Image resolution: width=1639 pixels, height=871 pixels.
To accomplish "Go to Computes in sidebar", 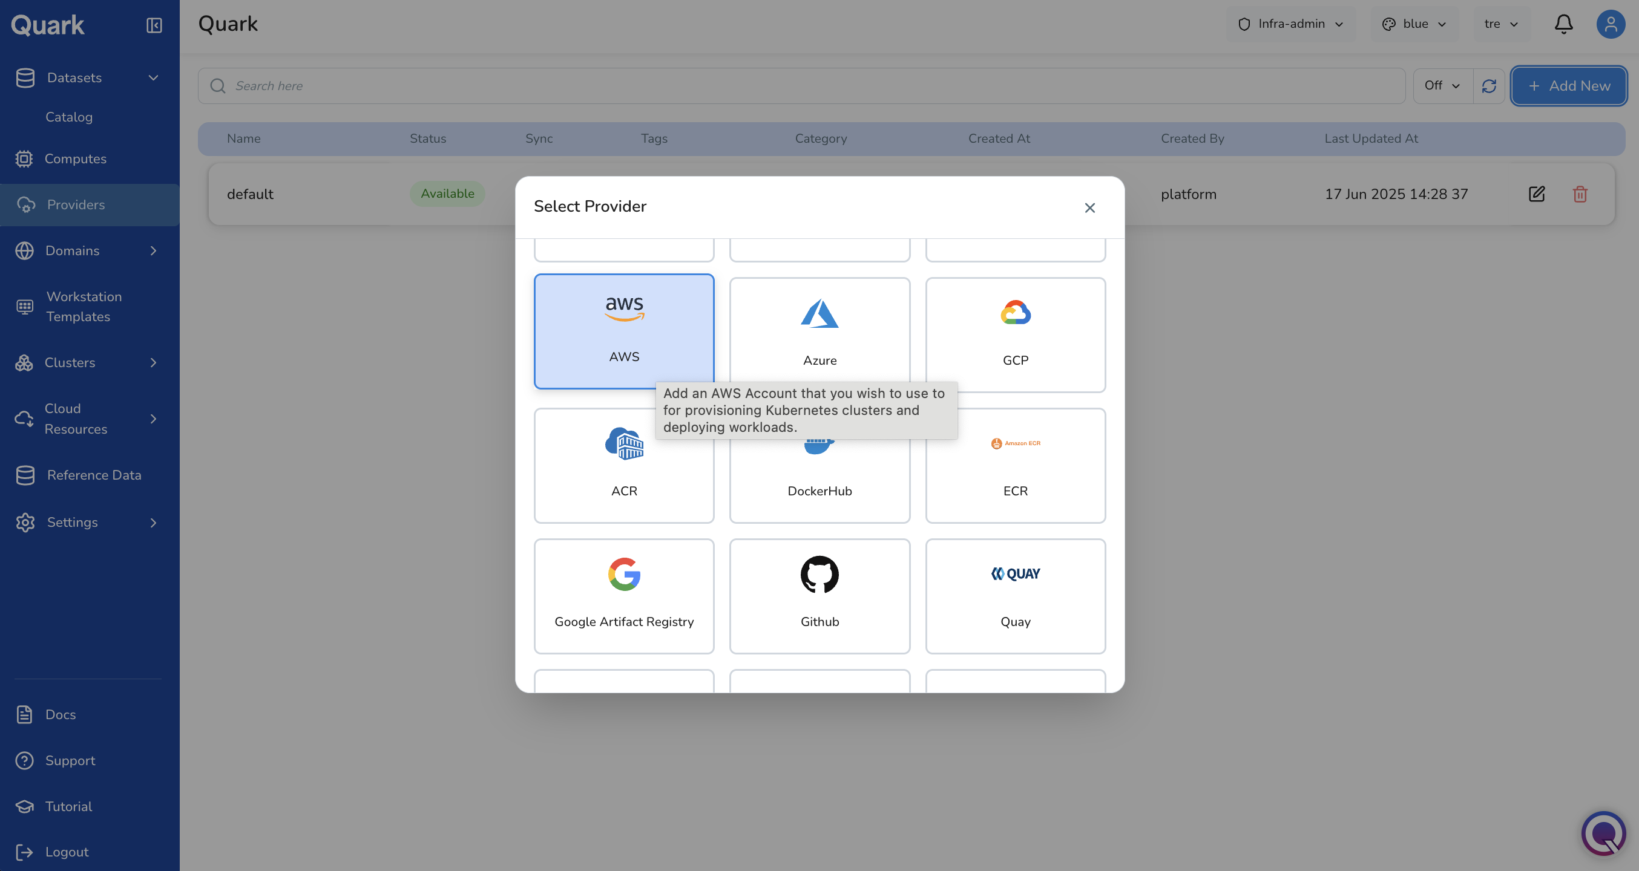I will [x=90, y=159].
